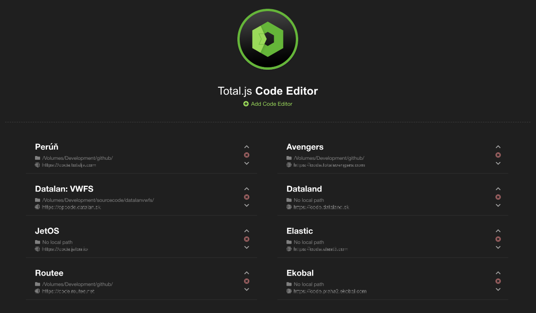Move the Perúň entry up
Image resolution: width=536 pixels, height=313 pixels.
point(247,147)
